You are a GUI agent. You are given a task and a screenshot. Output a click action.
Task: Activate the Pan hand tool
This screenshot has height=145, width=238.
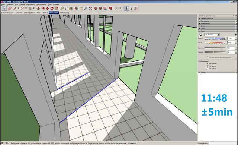81,9
